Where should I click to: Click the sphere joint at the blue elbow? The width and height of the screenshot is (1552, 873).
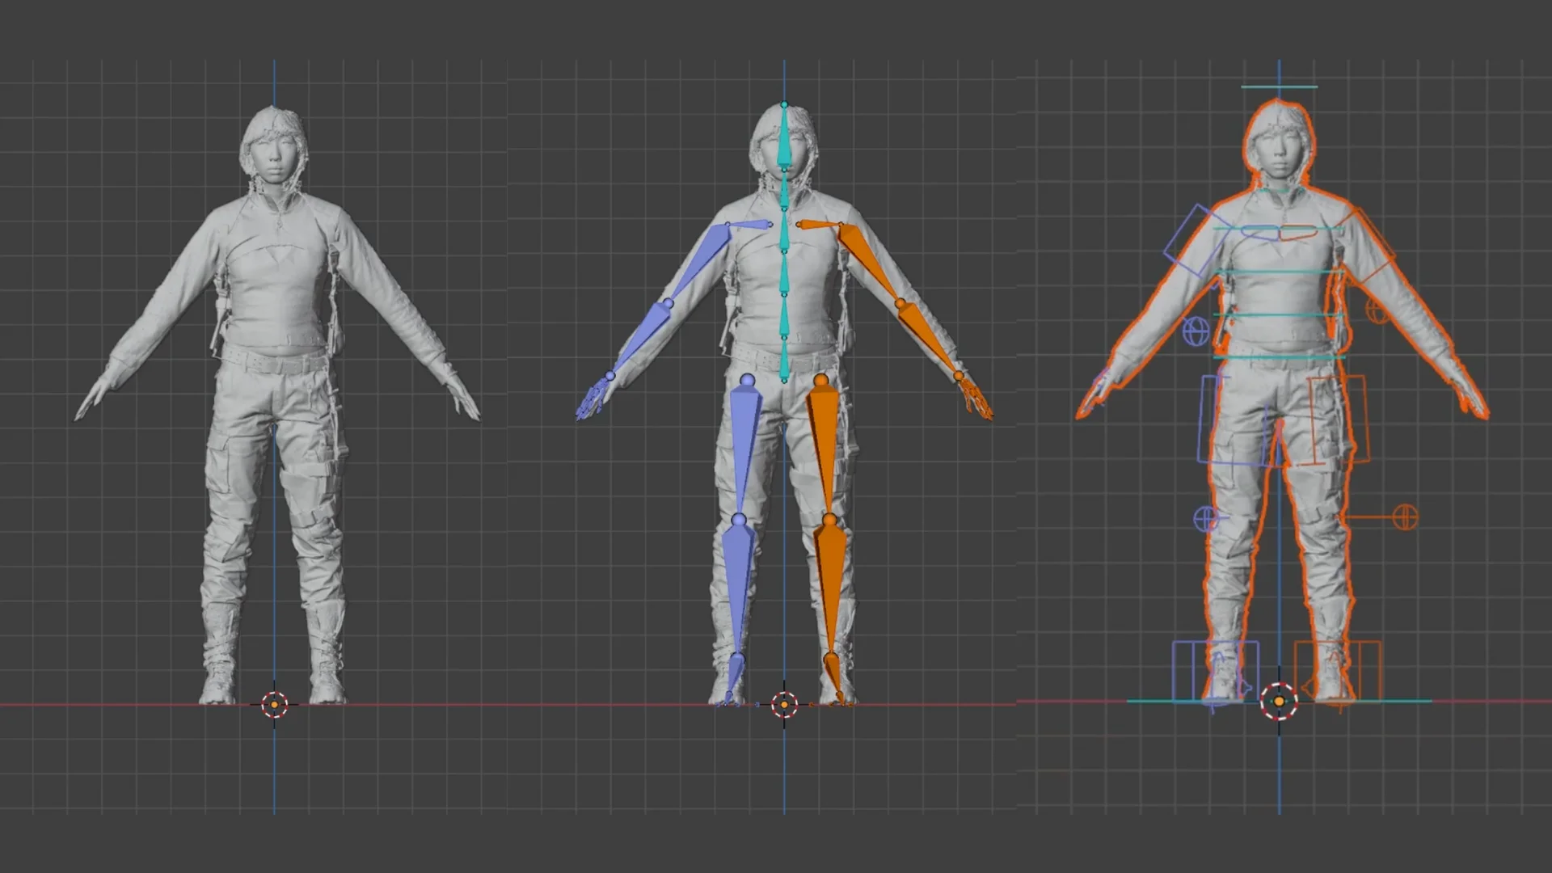click(668, 301)
